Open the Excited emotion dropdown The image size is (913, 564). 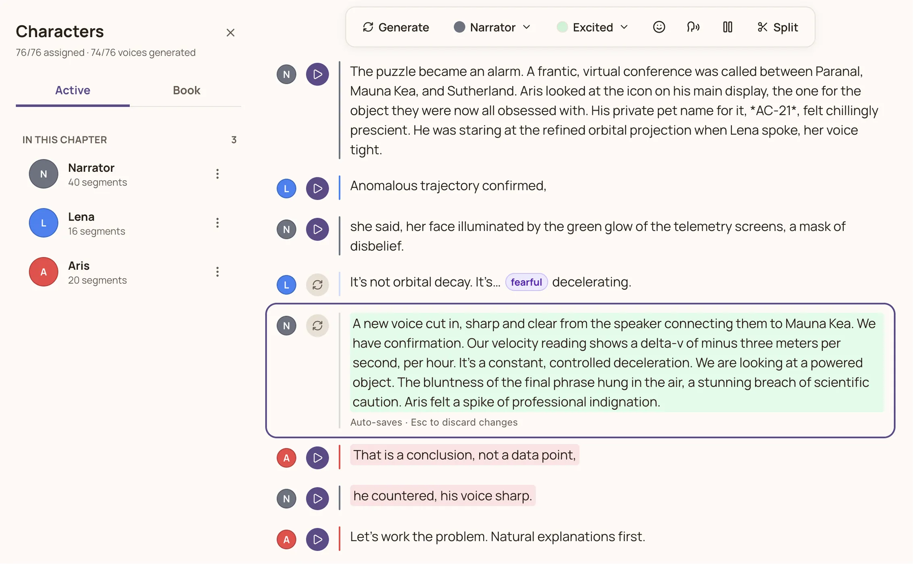point(592,27)
